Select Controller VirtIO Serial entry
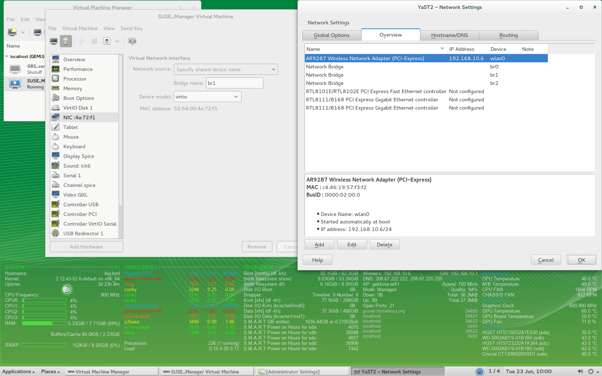 [84, 224]
